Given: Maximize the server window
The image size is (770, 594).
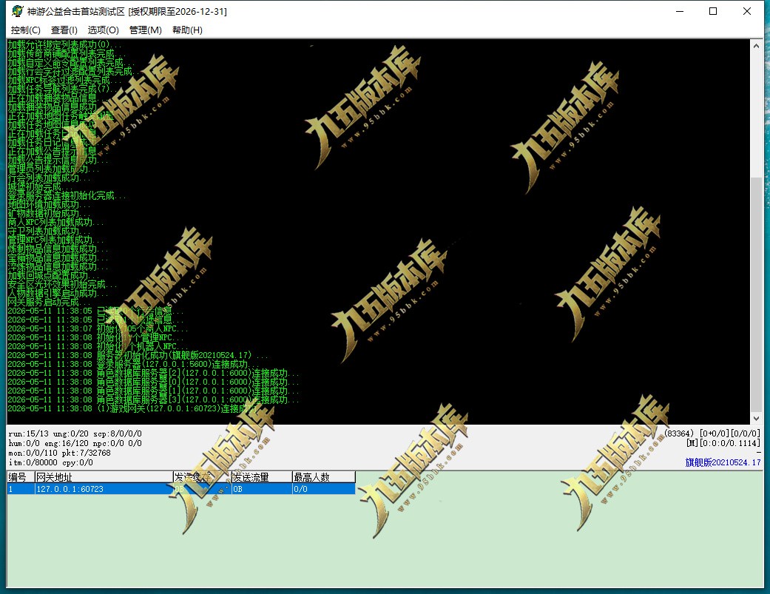Looking at the screenshot, I should tap(713, 11).
